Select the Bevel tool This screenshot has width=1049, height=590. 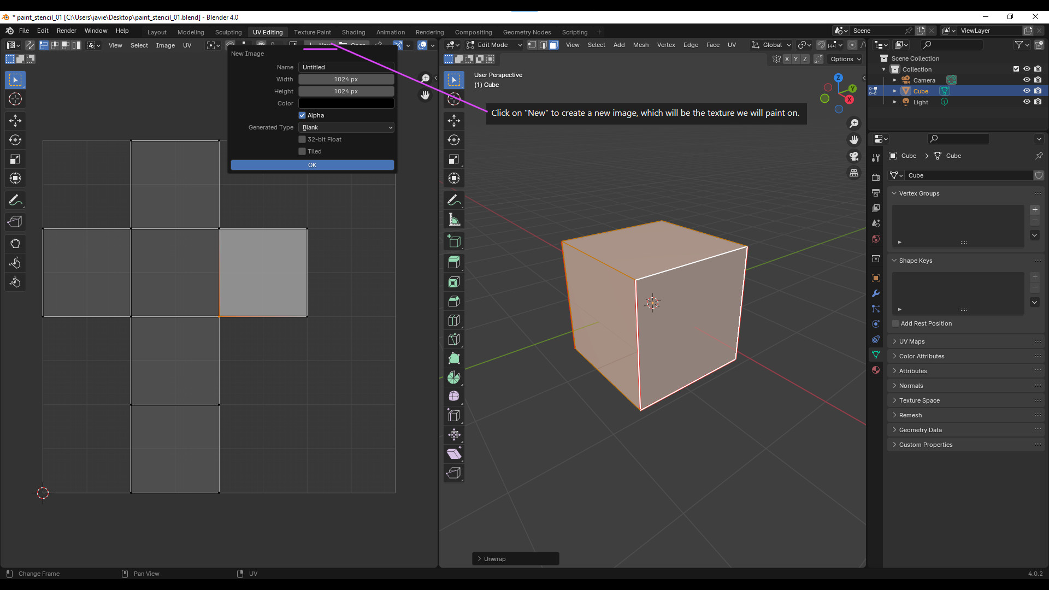coord(454,301)
